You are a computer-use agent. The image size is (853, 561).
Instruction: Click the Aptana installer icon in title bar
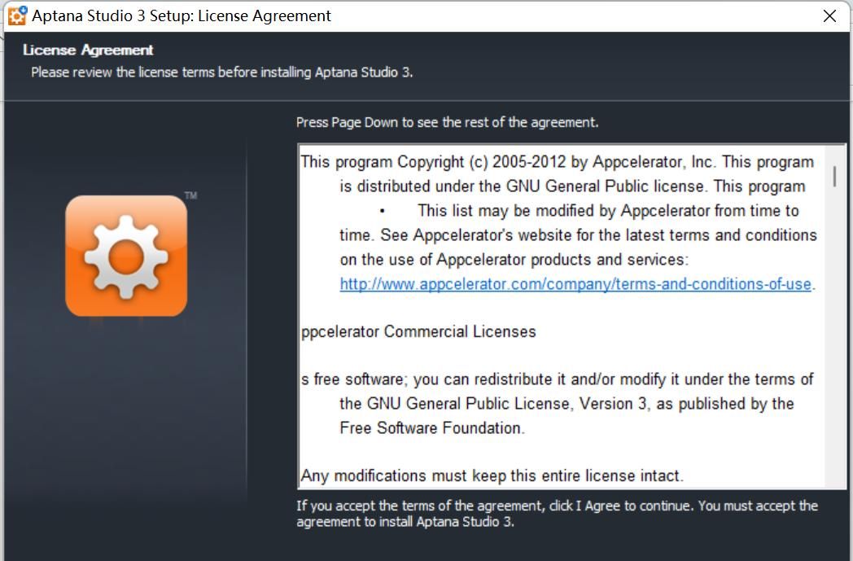[17, 15]
